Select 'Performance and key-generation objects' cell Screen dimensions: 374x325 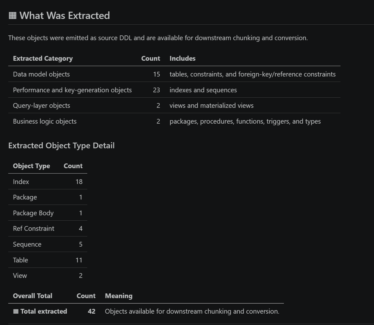(x=72, y=90)
